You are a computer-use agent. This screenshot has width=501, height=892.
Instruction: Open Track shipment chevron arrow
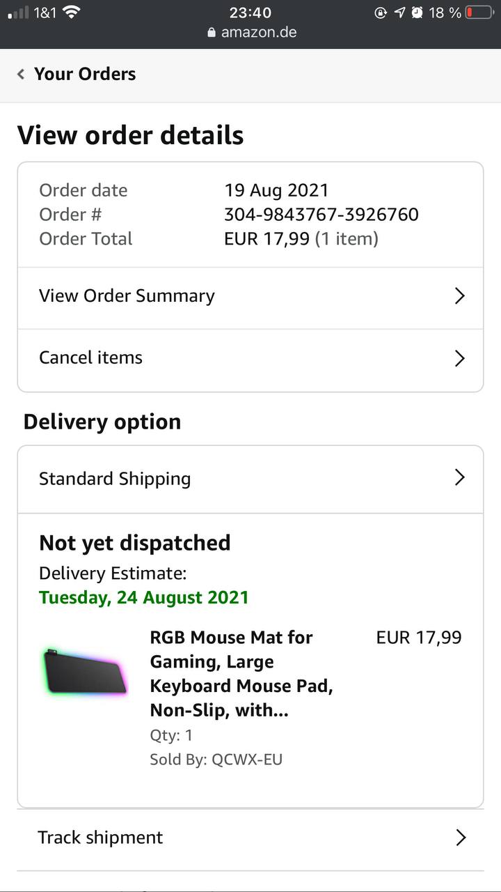(x=459, y=838)
